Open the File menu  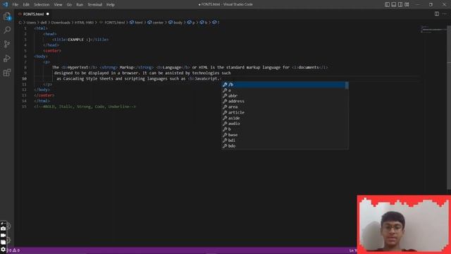16,5
